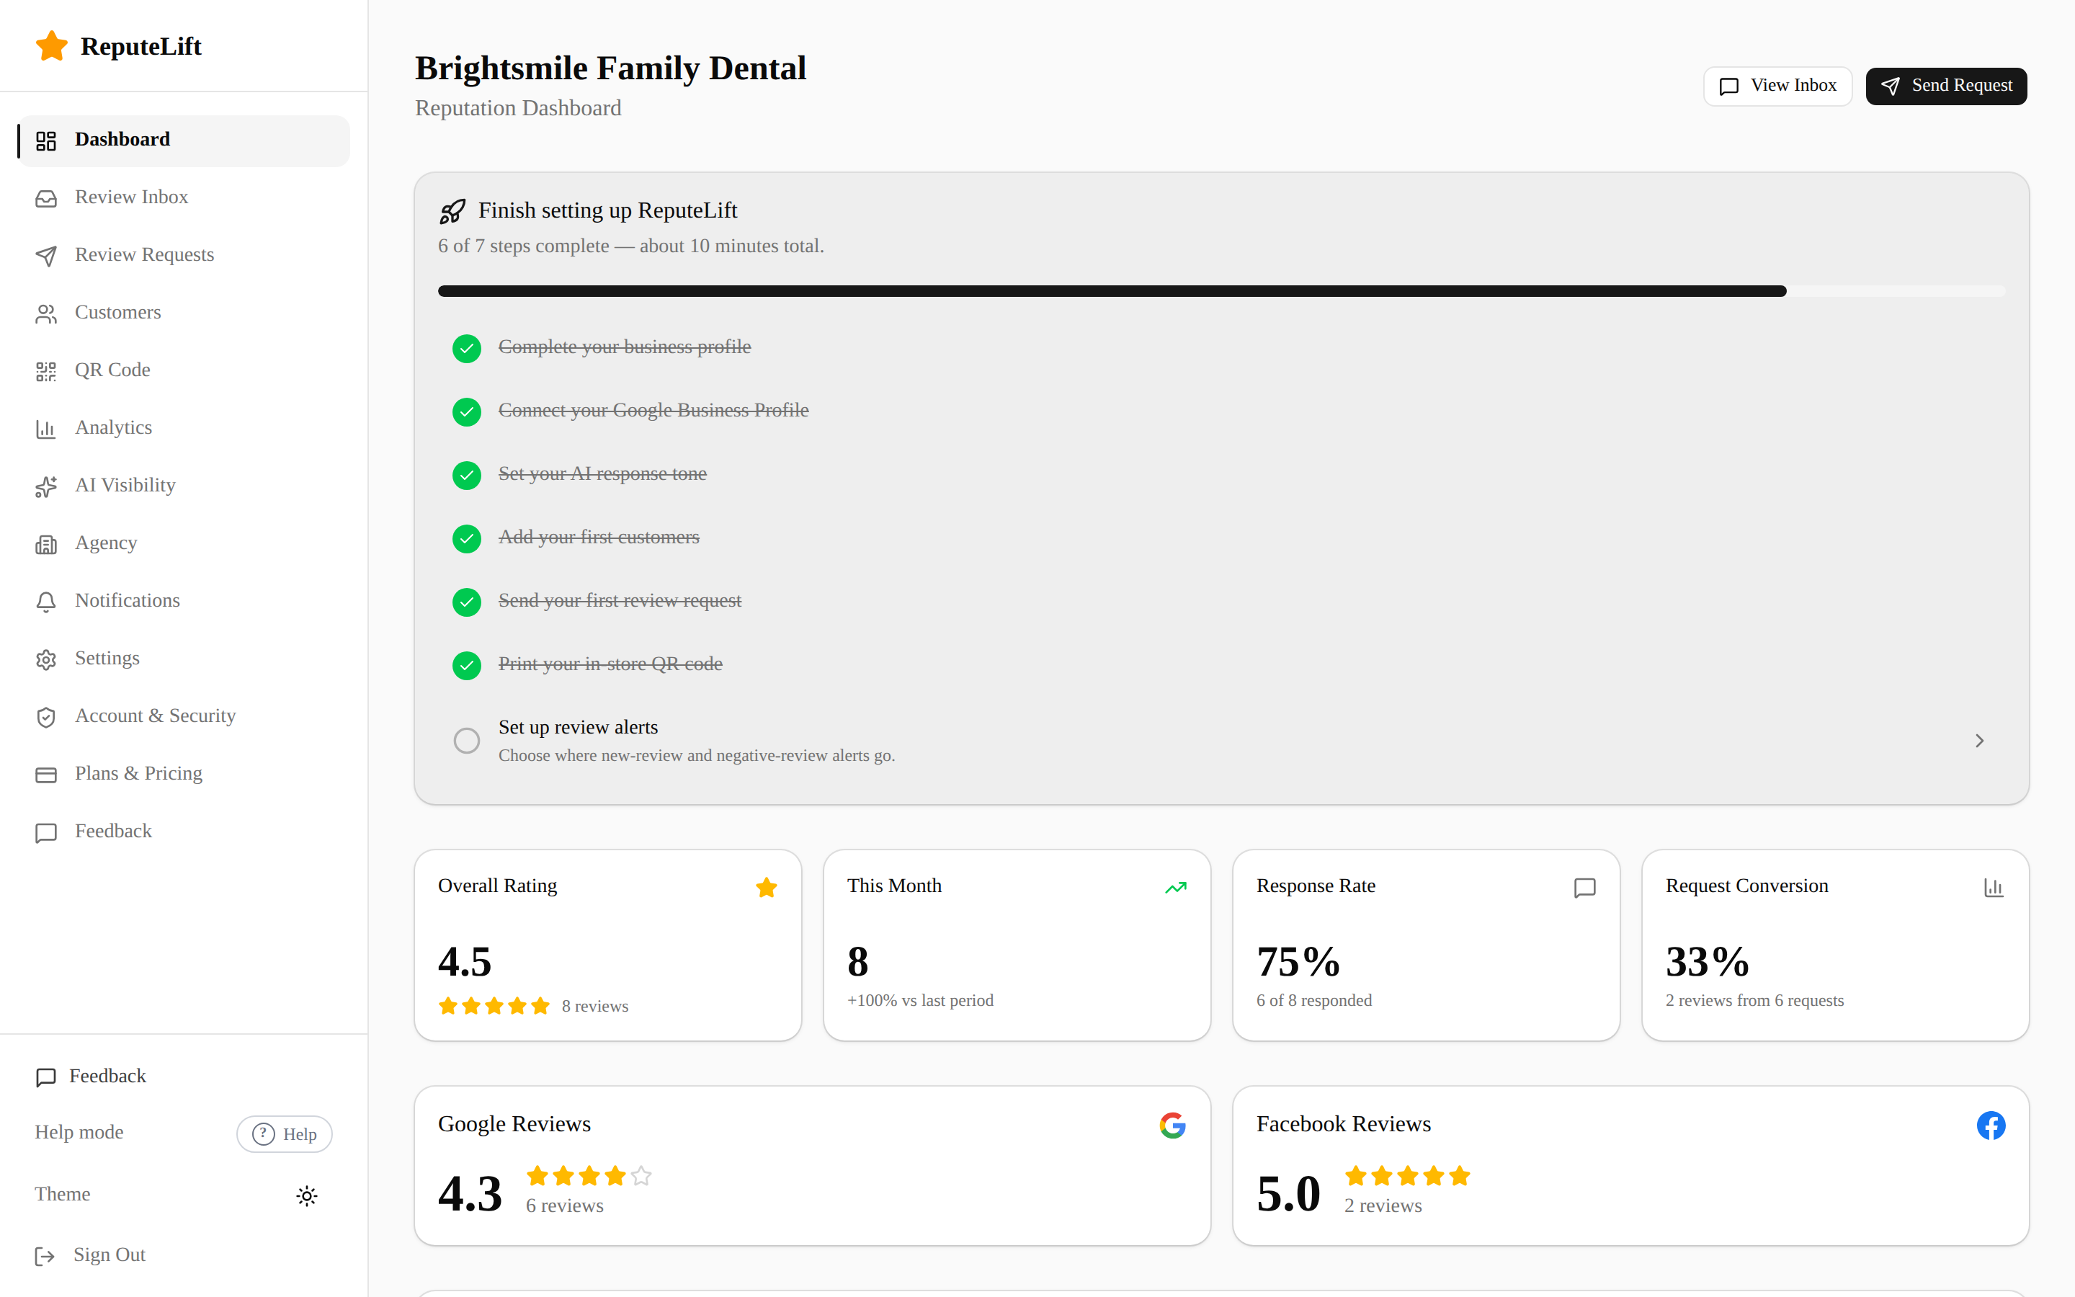The height and width of the screenshot is (1297, 2075).
Task: Click the Account & Security shield icon
Action: pyautogui.click(x=46, y=716)
